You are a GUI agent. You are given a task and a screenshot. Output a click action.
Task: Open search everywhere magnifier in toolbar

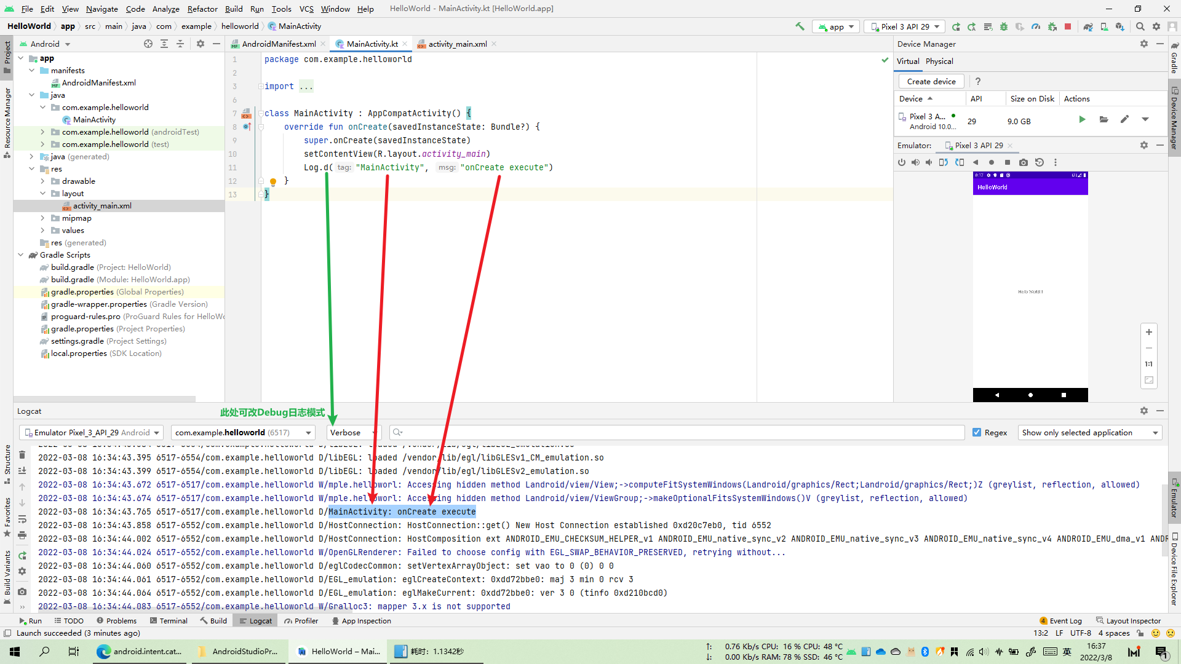tap(1140, 26)
